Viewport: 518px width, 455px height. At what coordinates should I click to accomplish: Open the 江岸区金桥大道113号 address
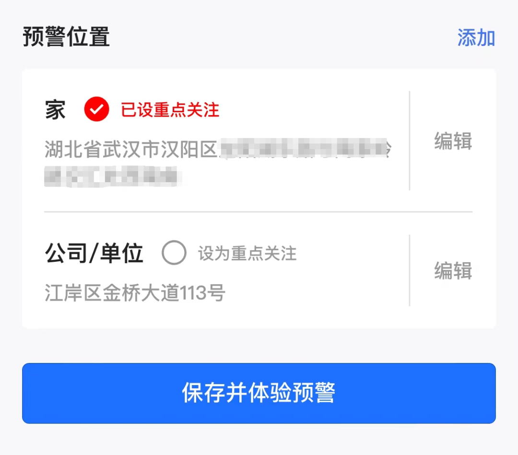point(135,292)
